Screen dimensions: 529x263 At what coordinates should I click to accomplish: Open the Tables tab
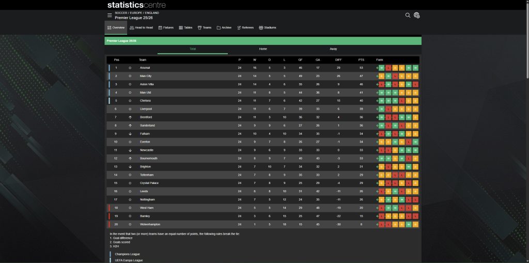[x=185, y=28]
